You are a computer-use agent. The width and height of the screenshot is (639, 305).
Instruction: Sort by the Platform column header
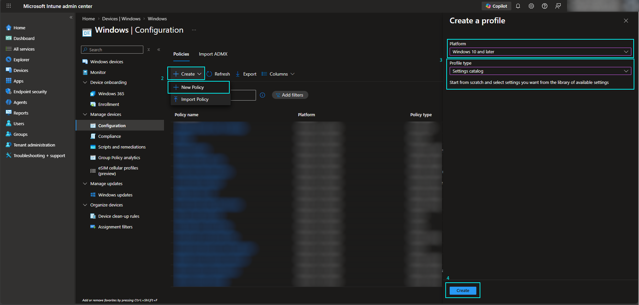[306, 115]
